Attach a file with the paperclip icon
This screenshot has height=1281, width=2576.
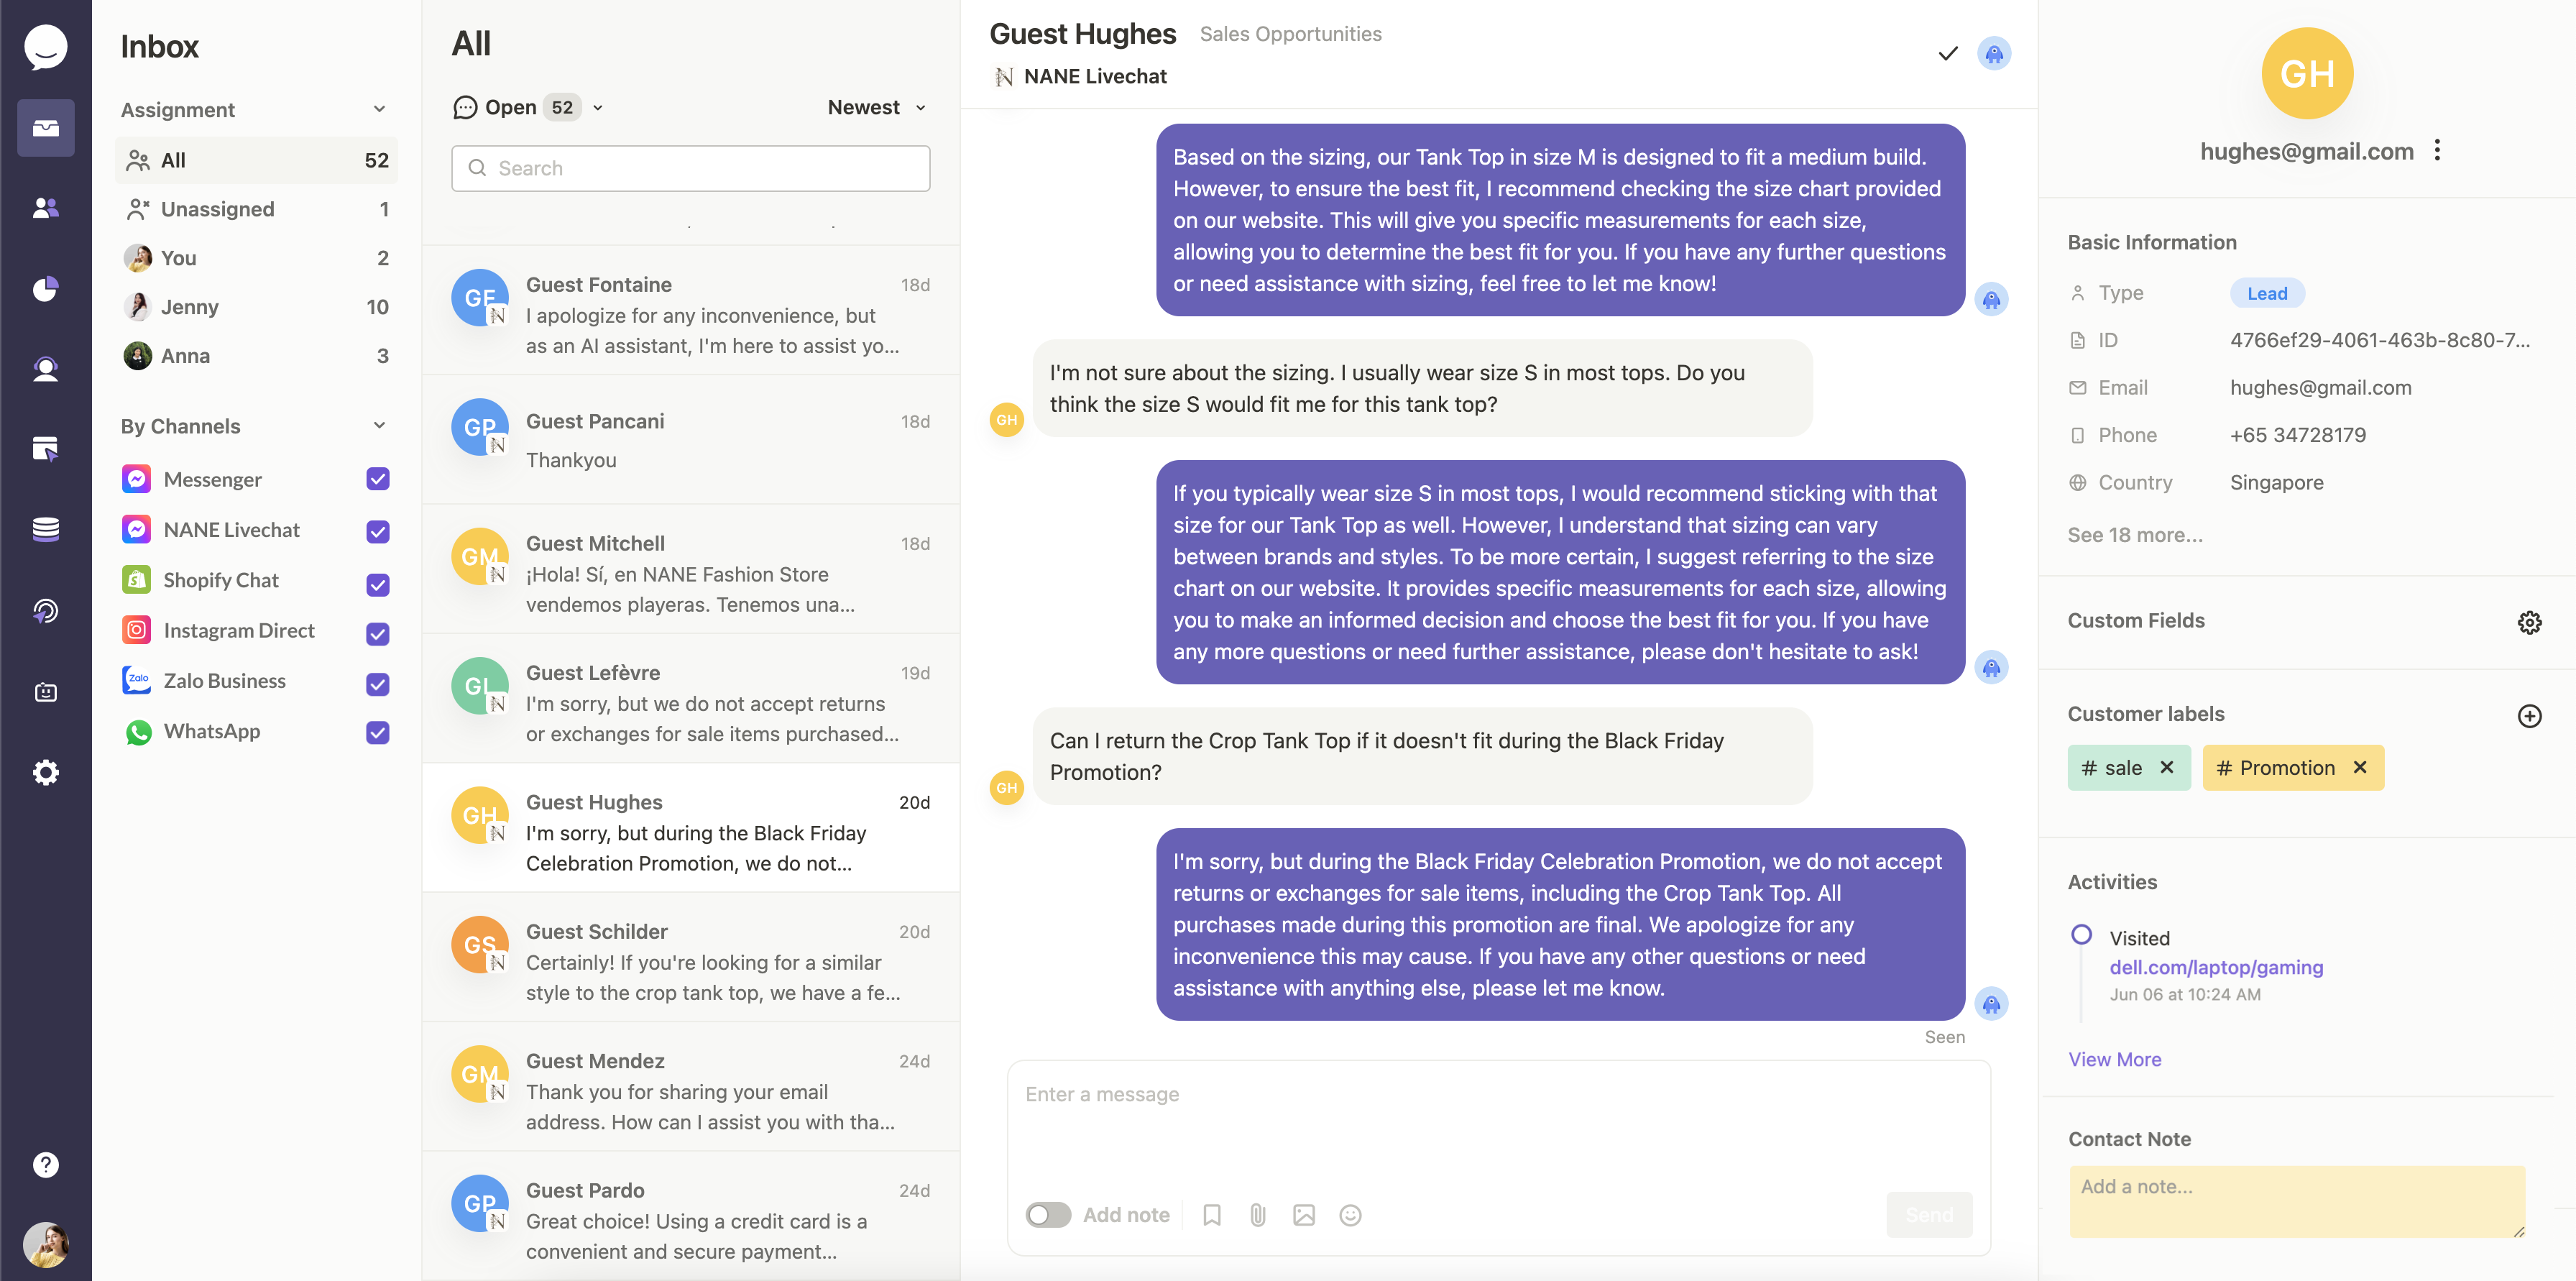click(1257, 1215)
